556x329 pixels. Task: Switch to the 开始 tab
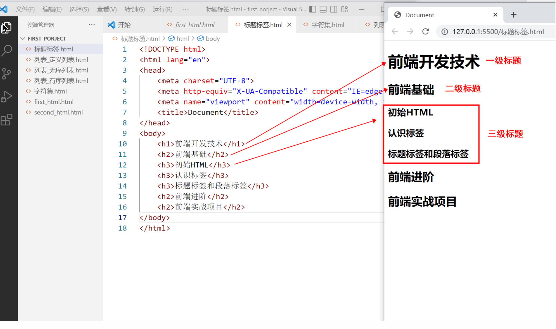coord(124,25)
